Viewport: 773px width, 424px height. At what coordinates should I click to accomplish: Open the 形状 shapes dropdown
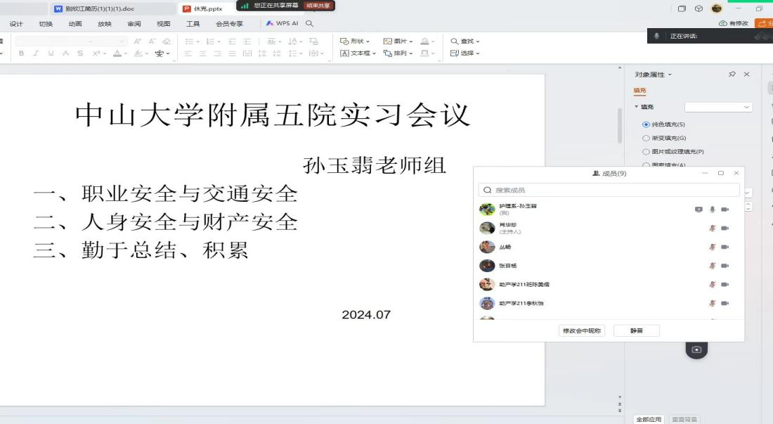(356, 41)
